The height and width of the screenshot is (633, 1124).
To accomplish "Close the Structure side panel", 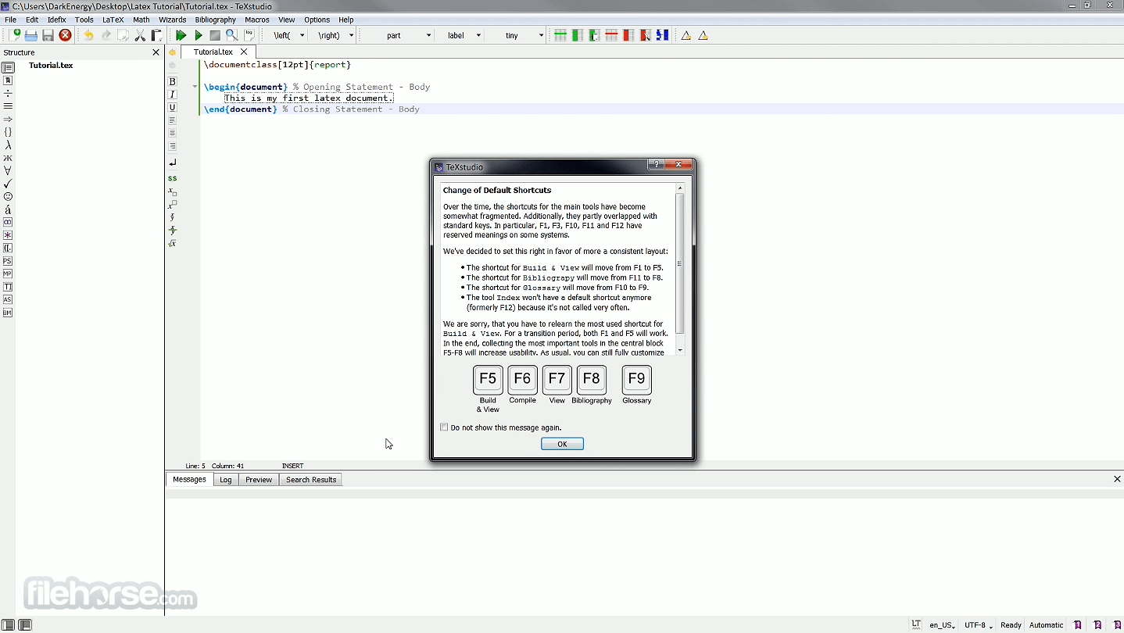I will [x=156, y=52].
